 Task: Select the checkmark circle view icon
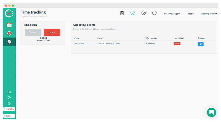[x=143, y=13]
